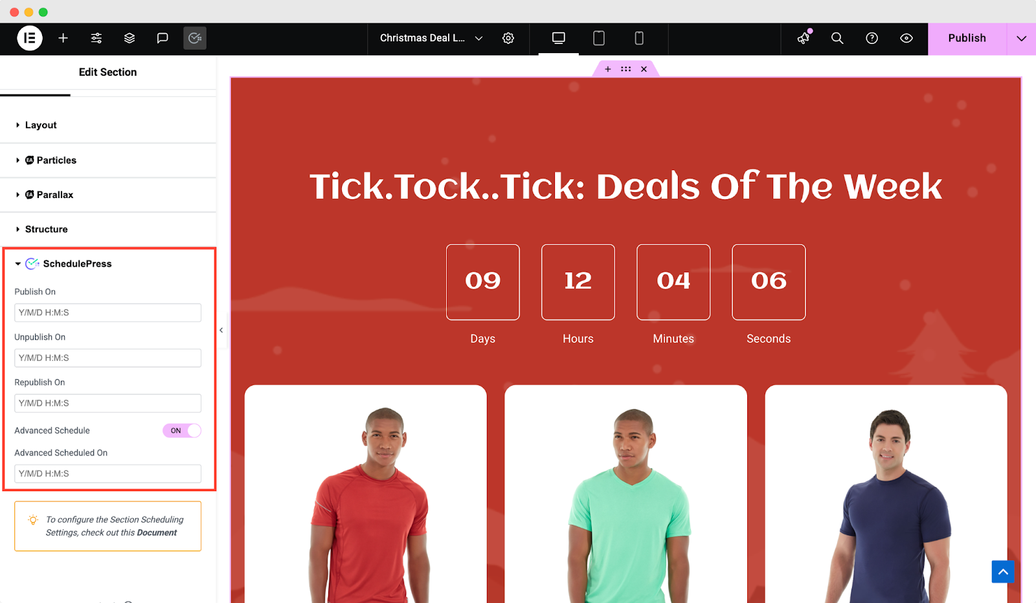Toggle Advanced Schedule switch off
This screenshot has height=603, width=1036.
point(182,430)
